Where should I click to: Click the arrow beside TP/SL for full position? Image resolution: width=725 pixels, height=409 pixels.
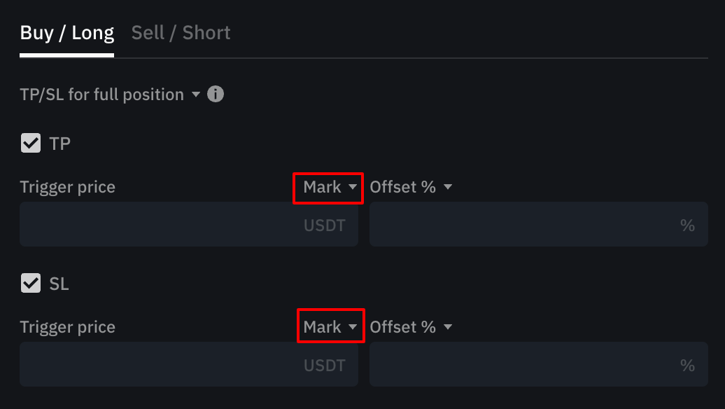(x=196, y=95)
